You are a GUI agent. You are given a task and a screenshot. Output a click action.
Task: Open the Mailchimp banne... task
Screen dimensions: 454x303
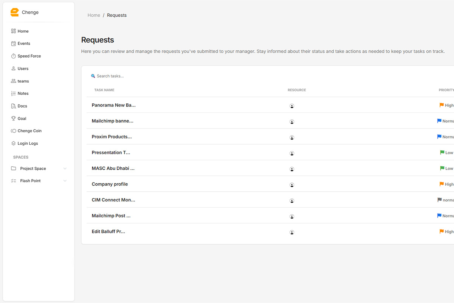(x=112, y=121)
